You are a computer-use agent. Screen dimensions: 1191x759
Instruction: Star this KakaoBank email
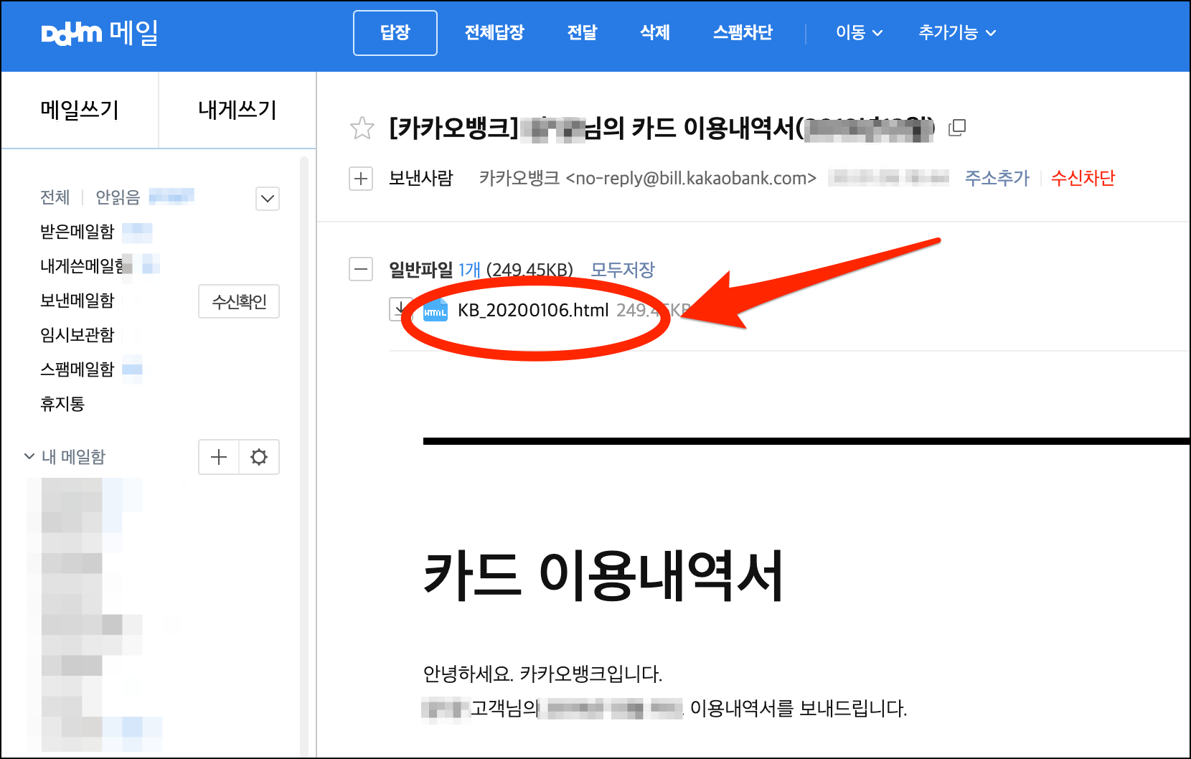coord(362,128)
